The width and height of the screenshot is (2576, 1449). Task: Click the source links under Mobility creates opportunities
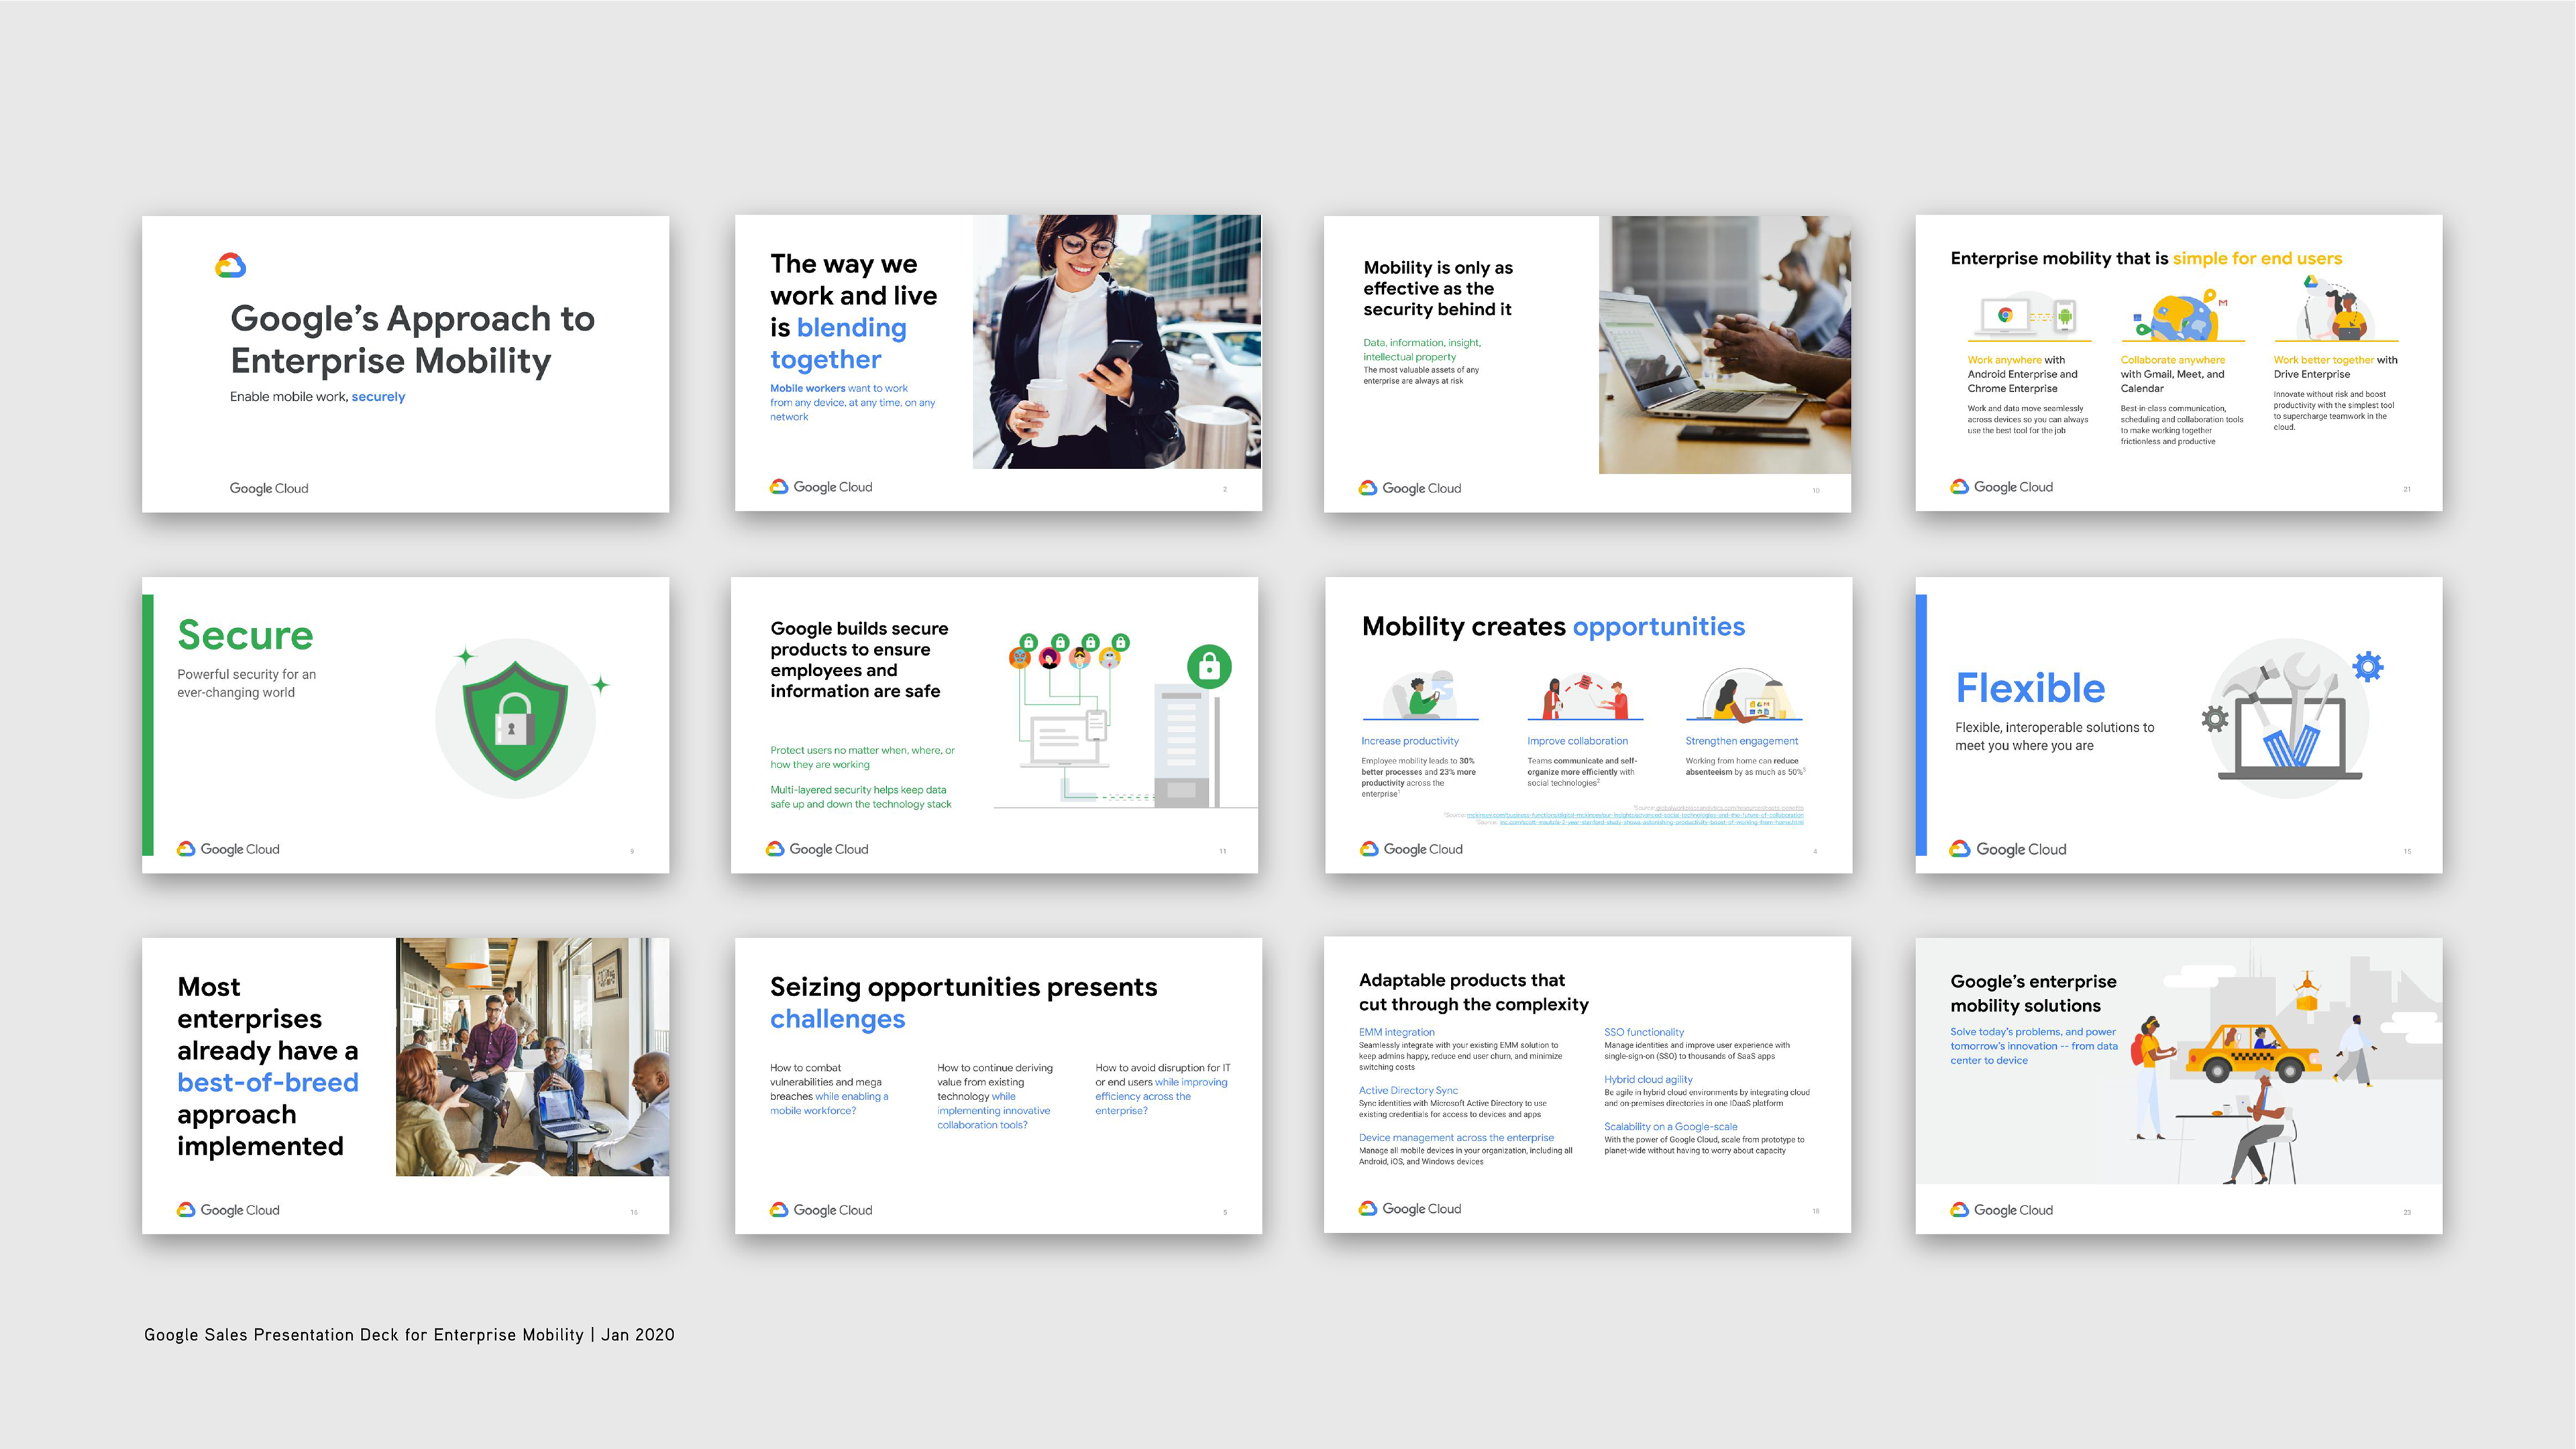coord(1625,814)
